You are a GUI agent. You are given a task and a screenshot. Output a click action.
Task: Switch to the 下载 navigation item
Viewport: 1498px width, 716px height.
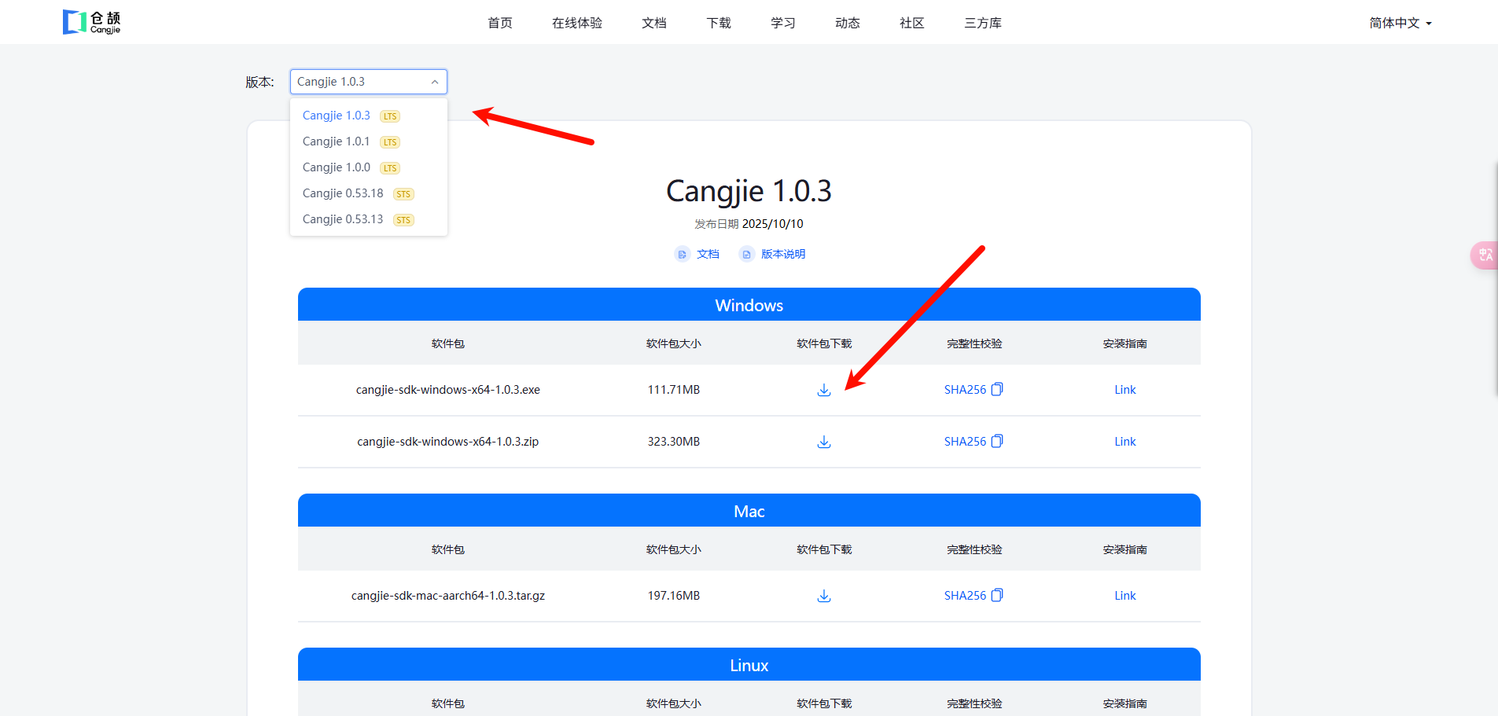(717, 23)
